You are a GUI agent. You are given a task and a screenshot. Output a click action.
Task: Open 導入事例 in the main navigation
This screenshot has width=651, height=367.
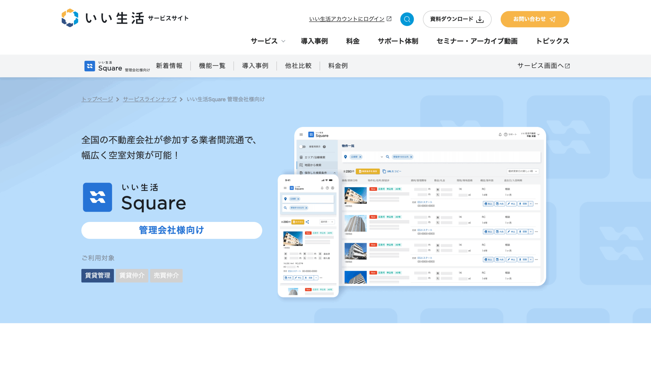click(x=314, y=41)
